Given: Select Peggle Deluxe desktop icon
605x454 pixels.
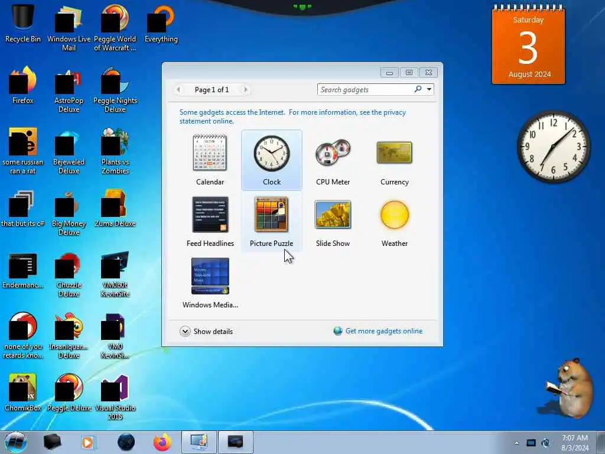Looking at the screenshot, I should pos(69,393).
